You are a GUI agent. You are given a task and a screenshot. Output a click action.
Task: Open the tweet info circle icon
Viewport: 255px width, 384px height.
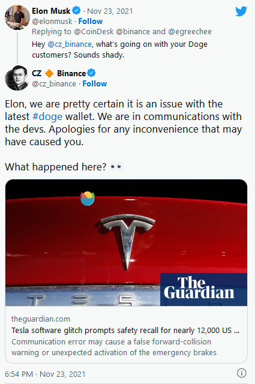point(242,373)
